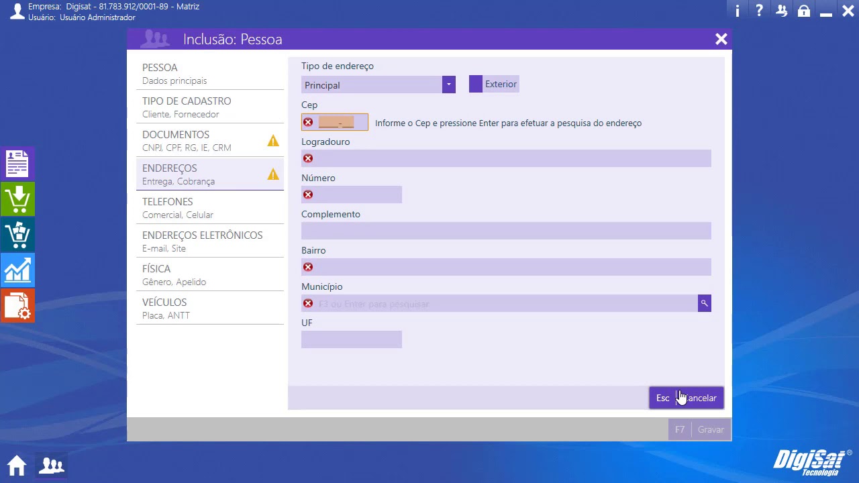Open the green purchase cart download icon
This screenshot has height=483, width=859.
pyautogui.click(x=17, y=199)
